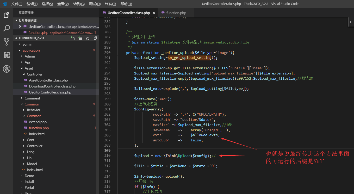This screenshot has width=354, height=194.
Task: Switch to the function.php editor tab
Action: coord(176,13)
